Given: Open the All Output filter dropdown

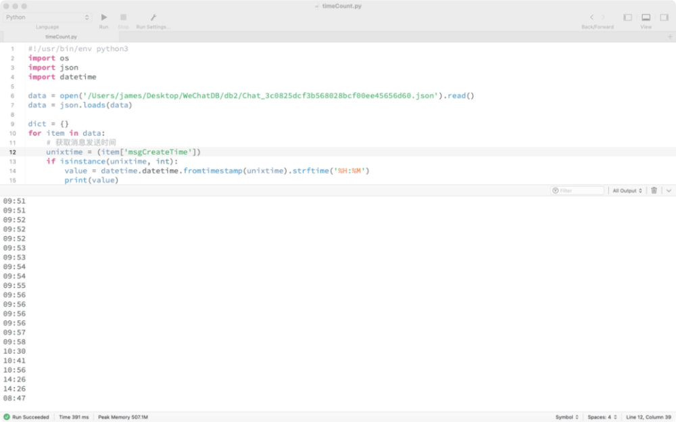Looking at the screenshot, I should (627, 191).
